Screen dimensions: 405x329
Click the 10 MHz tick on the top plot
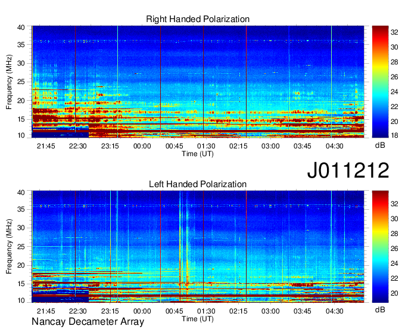(21, 135)
